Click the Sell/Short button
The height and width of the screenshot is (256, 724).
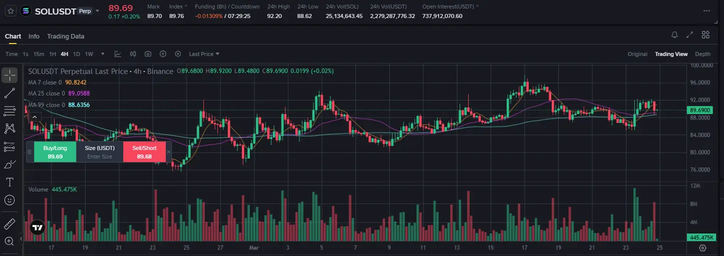coord(144,152)
